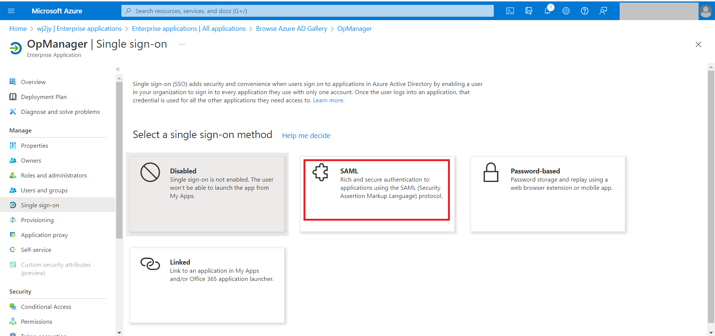Click the feedback icon in header
Screen dimensions: 715x336
coord(603,11)
